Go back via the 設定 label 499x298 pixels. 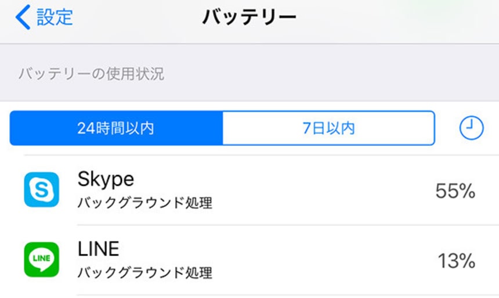55,18
